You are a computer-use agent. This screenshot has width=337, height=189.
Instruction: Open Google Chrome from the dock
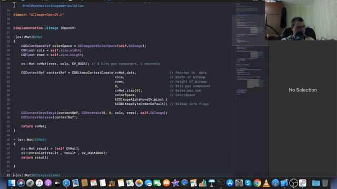[257, 183]
